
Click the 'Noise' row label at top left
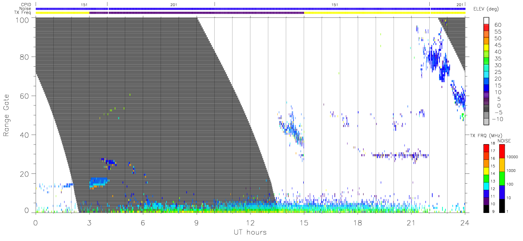(26, 9)
